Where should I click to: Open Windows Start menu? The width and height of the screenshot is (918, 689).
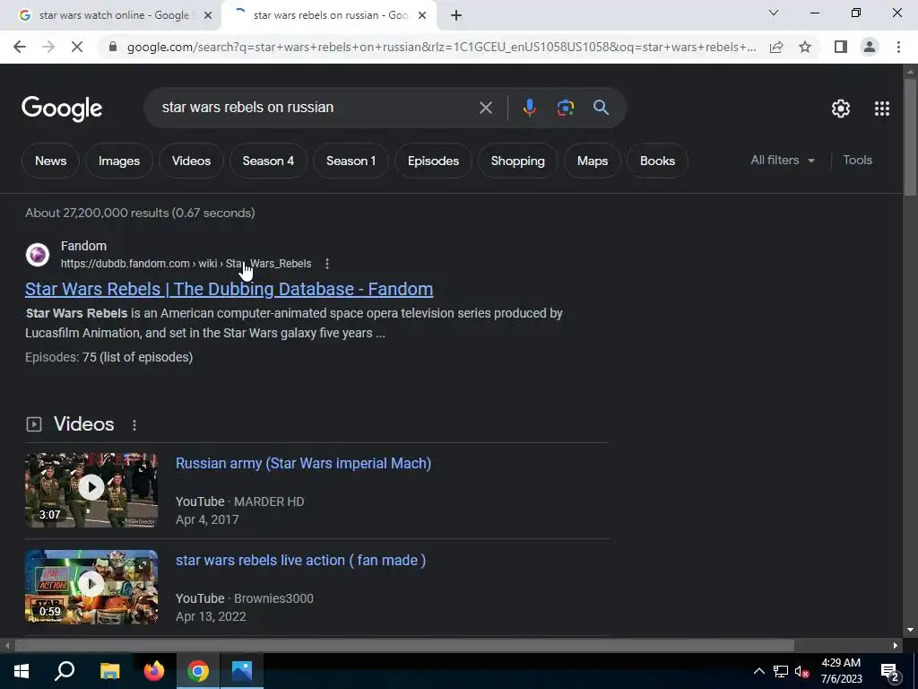coord(22,671)
